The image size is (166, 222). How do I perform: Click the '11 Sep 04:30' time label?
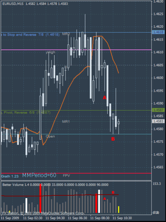pos(55,218)
